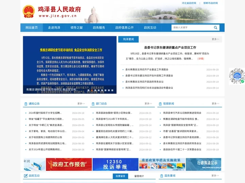Open 鸡泽县举行2024年下半年新兵 article
The width and height of the screenshot is (245, 183).
click(112, 119)
